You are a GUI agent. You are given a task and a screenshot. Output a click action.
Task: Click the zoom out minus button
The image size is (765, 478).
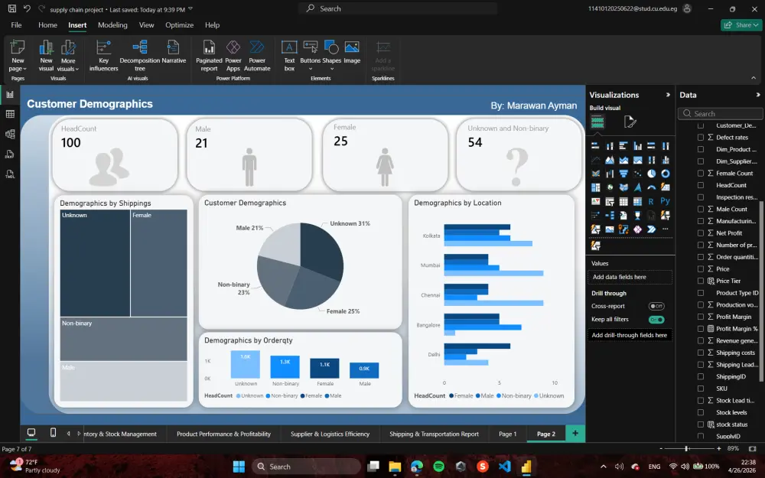pyautogui.click(x=661, y=448)
